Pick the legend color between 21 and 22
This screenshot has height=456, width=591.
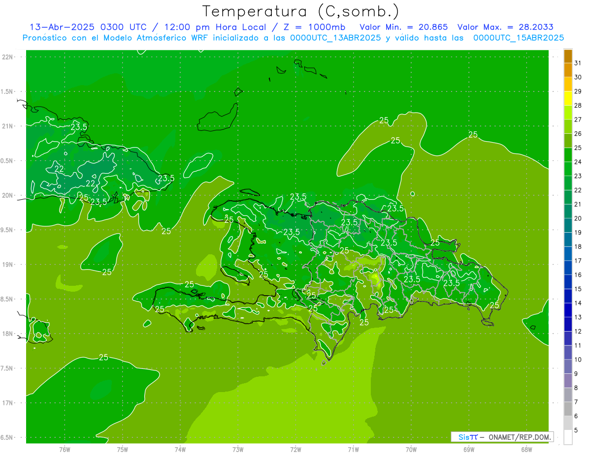click(568, 197)
